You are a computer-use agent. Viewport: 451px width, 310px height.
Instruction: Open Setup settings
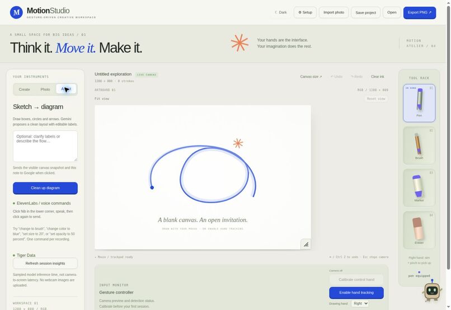[305, 12]
